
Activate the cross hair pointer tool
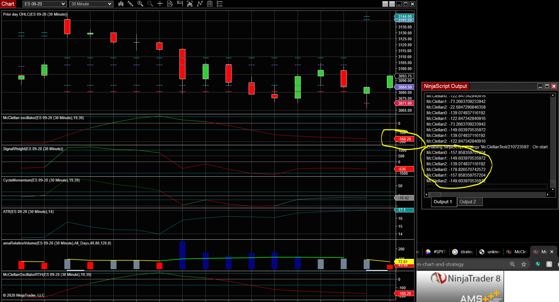160,4
